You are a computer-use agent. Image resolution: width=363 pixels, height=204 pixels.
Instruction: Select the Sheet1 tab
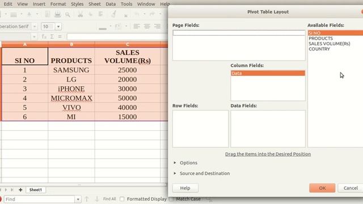tap(35, 190)
